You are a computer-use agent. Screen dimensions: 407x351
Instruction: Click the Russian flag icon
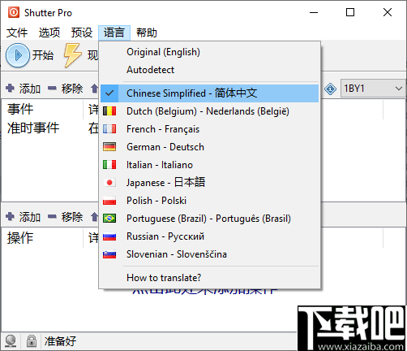(x=109, y=236)
